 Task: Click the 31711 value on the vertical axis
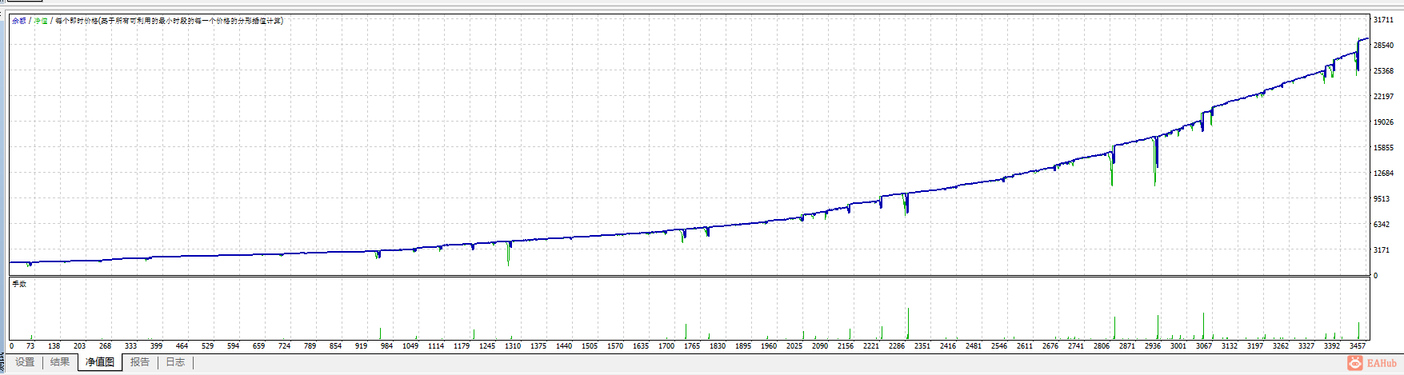click(1383, 20)
